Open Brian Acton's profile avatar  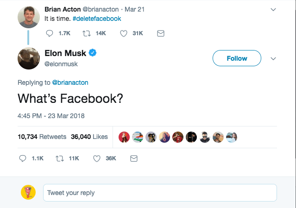tap(28, 17)
